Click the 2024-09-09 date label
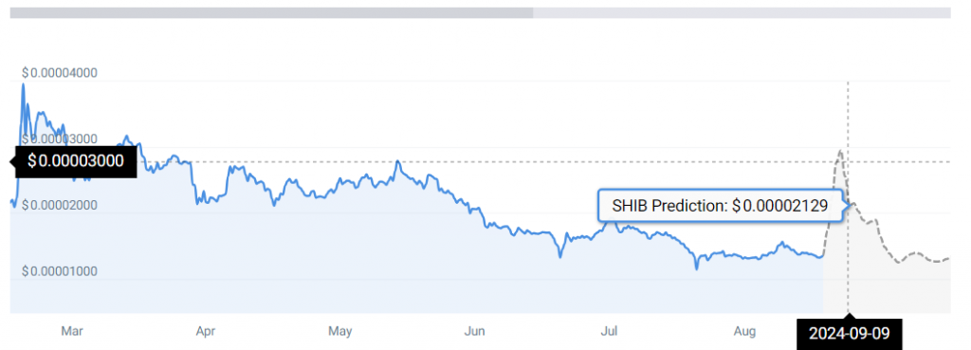This screenshot has height=350, width=971. pyautogui.click(x=849, y=334)
